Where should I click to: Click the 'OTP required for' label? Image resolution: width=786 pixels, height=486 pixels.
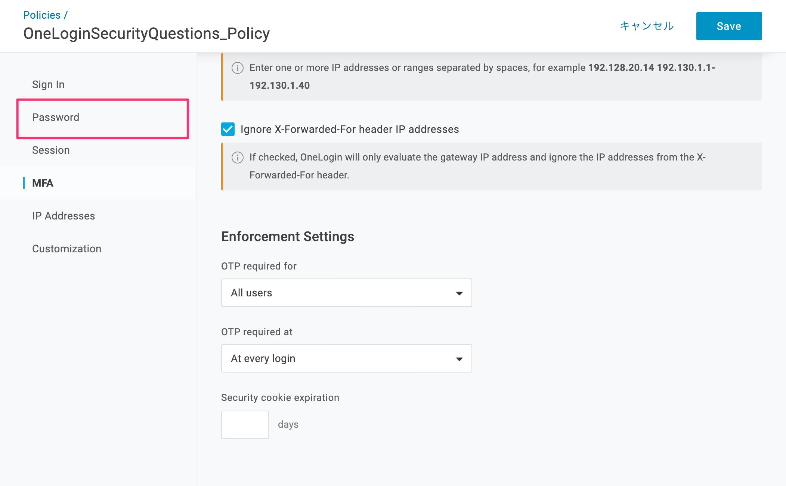259,266
